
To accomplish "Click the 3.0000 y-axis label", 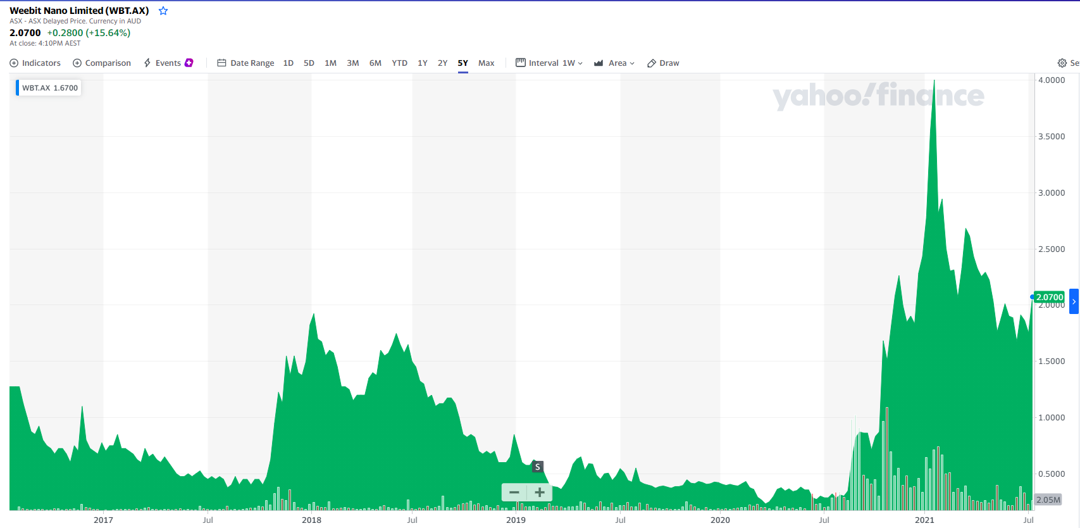I will pos(1052,192).
